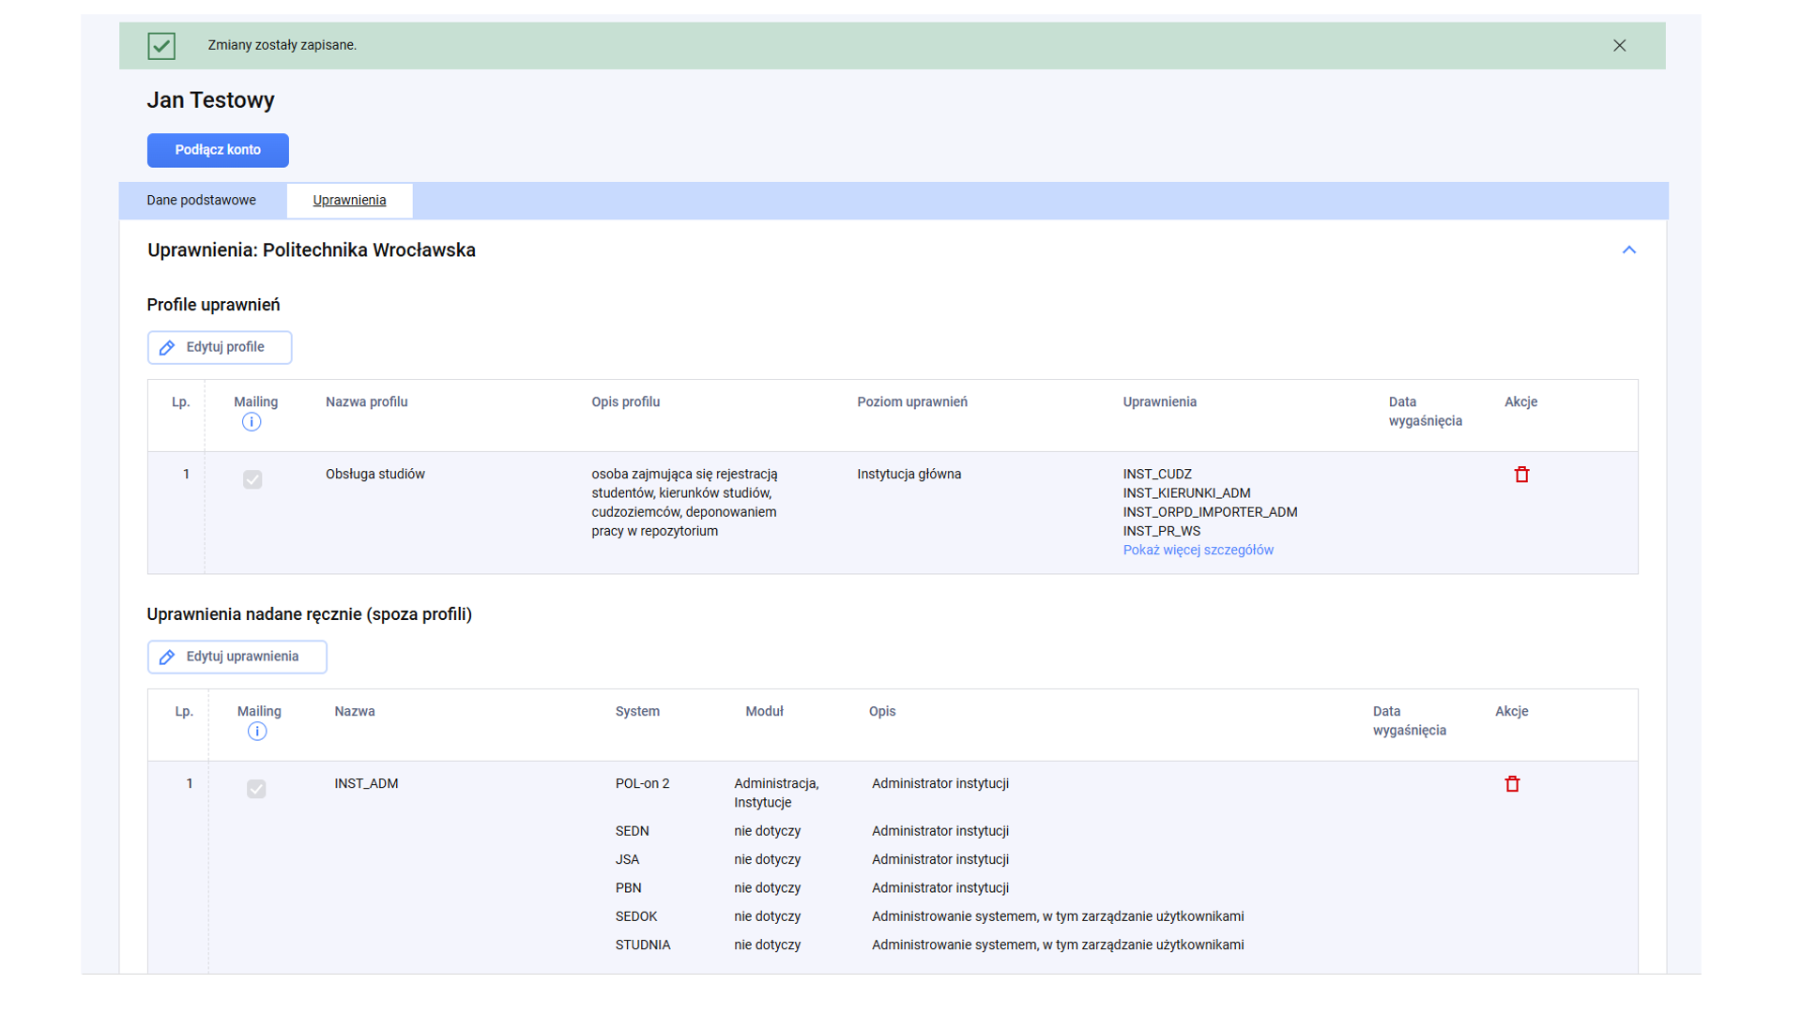Viewport: 1802px width, 1013px height.
Task: Toggle Mailing checkbox for INST_ADM
Action: click(x=256, y=789)
